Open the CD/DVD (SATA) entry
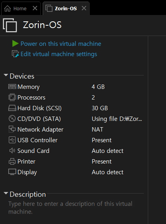166x224 pixels. coord(39,119)
